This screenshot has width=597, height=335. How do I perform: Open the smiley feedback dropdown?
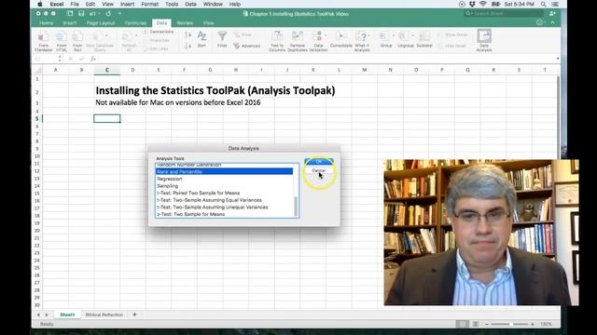(540, 22)
